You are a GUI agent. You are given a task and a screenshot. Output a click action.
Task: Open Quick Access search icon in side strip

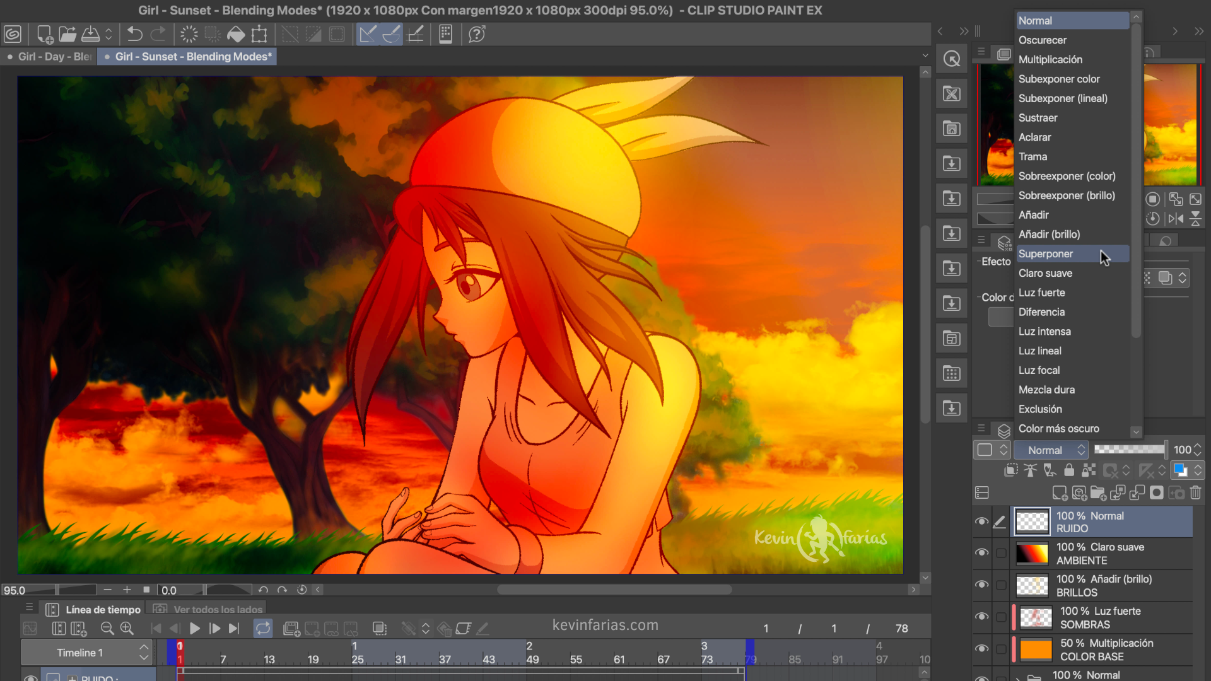tap(952, 59)
